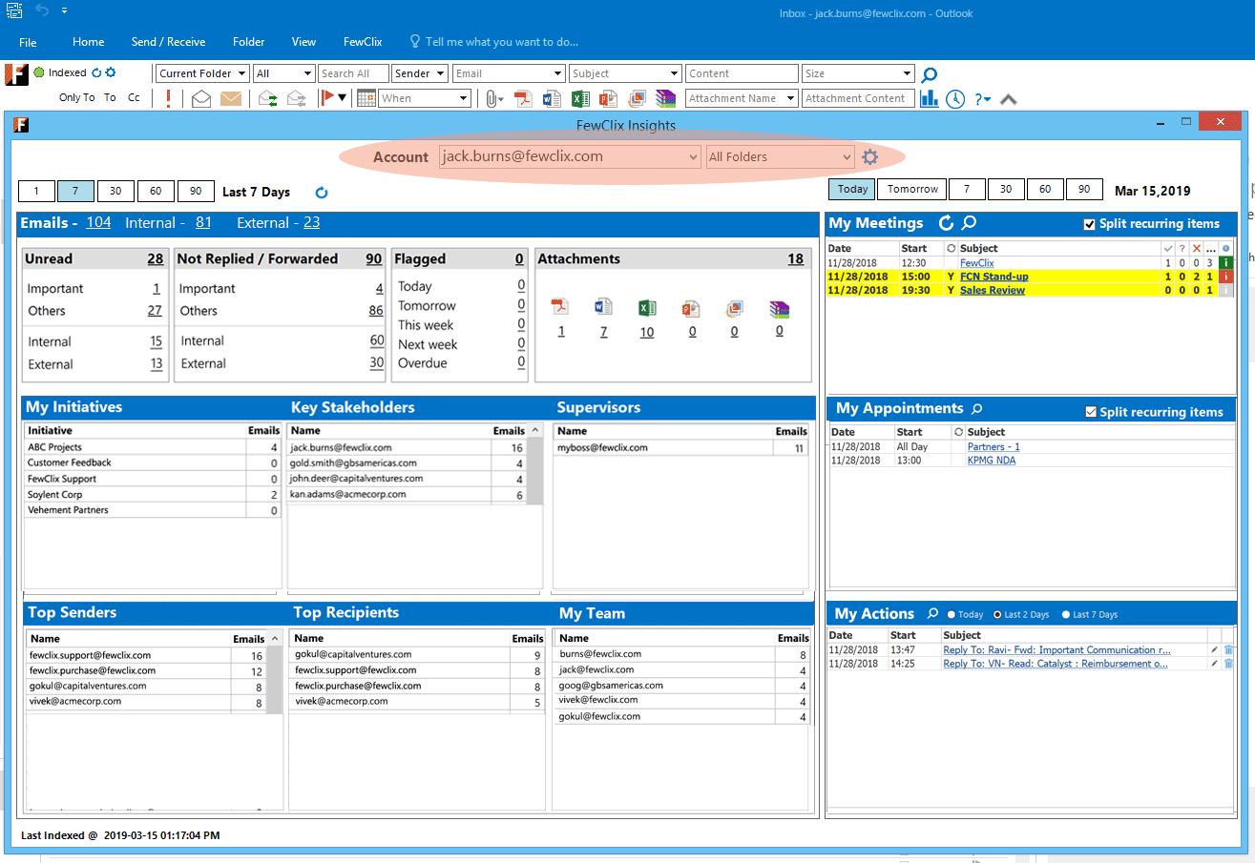Screen dimensions: 1255x863
Task: Search in the My Meetings panel
Action: 969,223
